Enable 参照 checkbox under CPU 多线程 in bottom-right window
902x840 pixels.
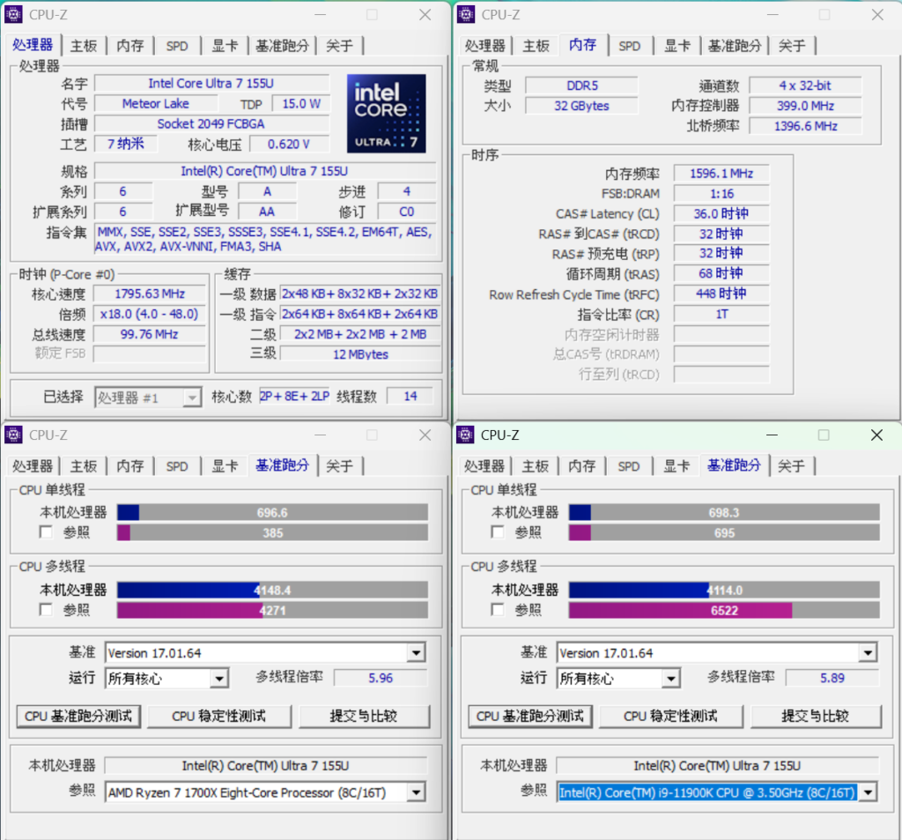pos(498,609)
